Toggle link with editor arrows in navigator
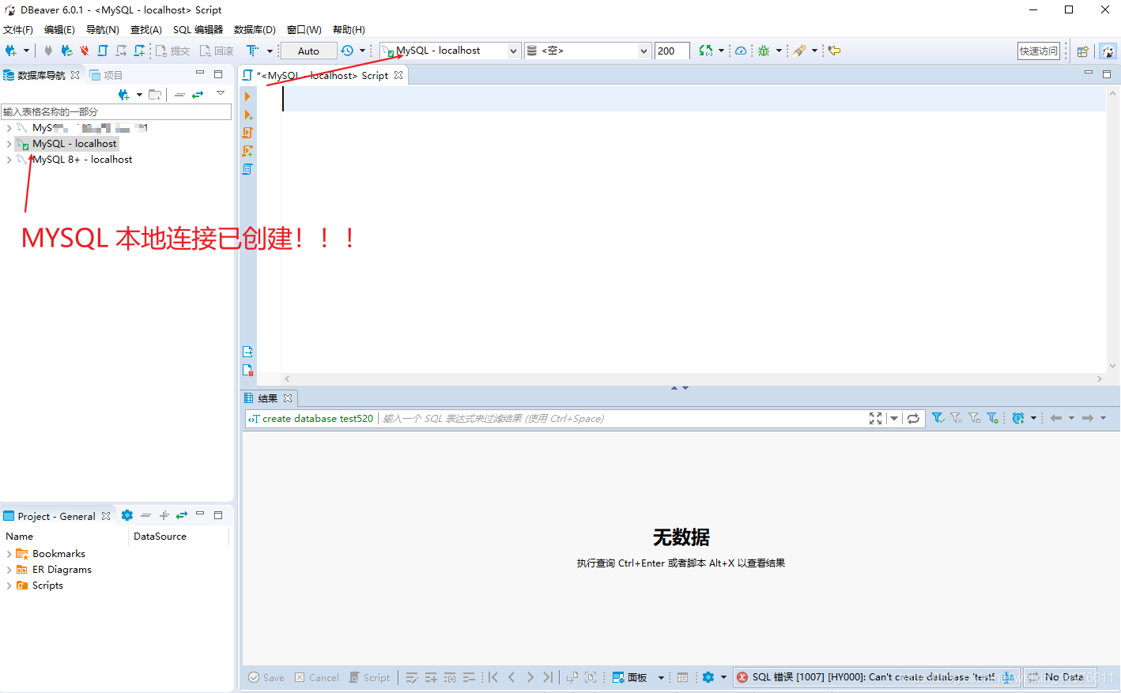 [x=198, y=95]
